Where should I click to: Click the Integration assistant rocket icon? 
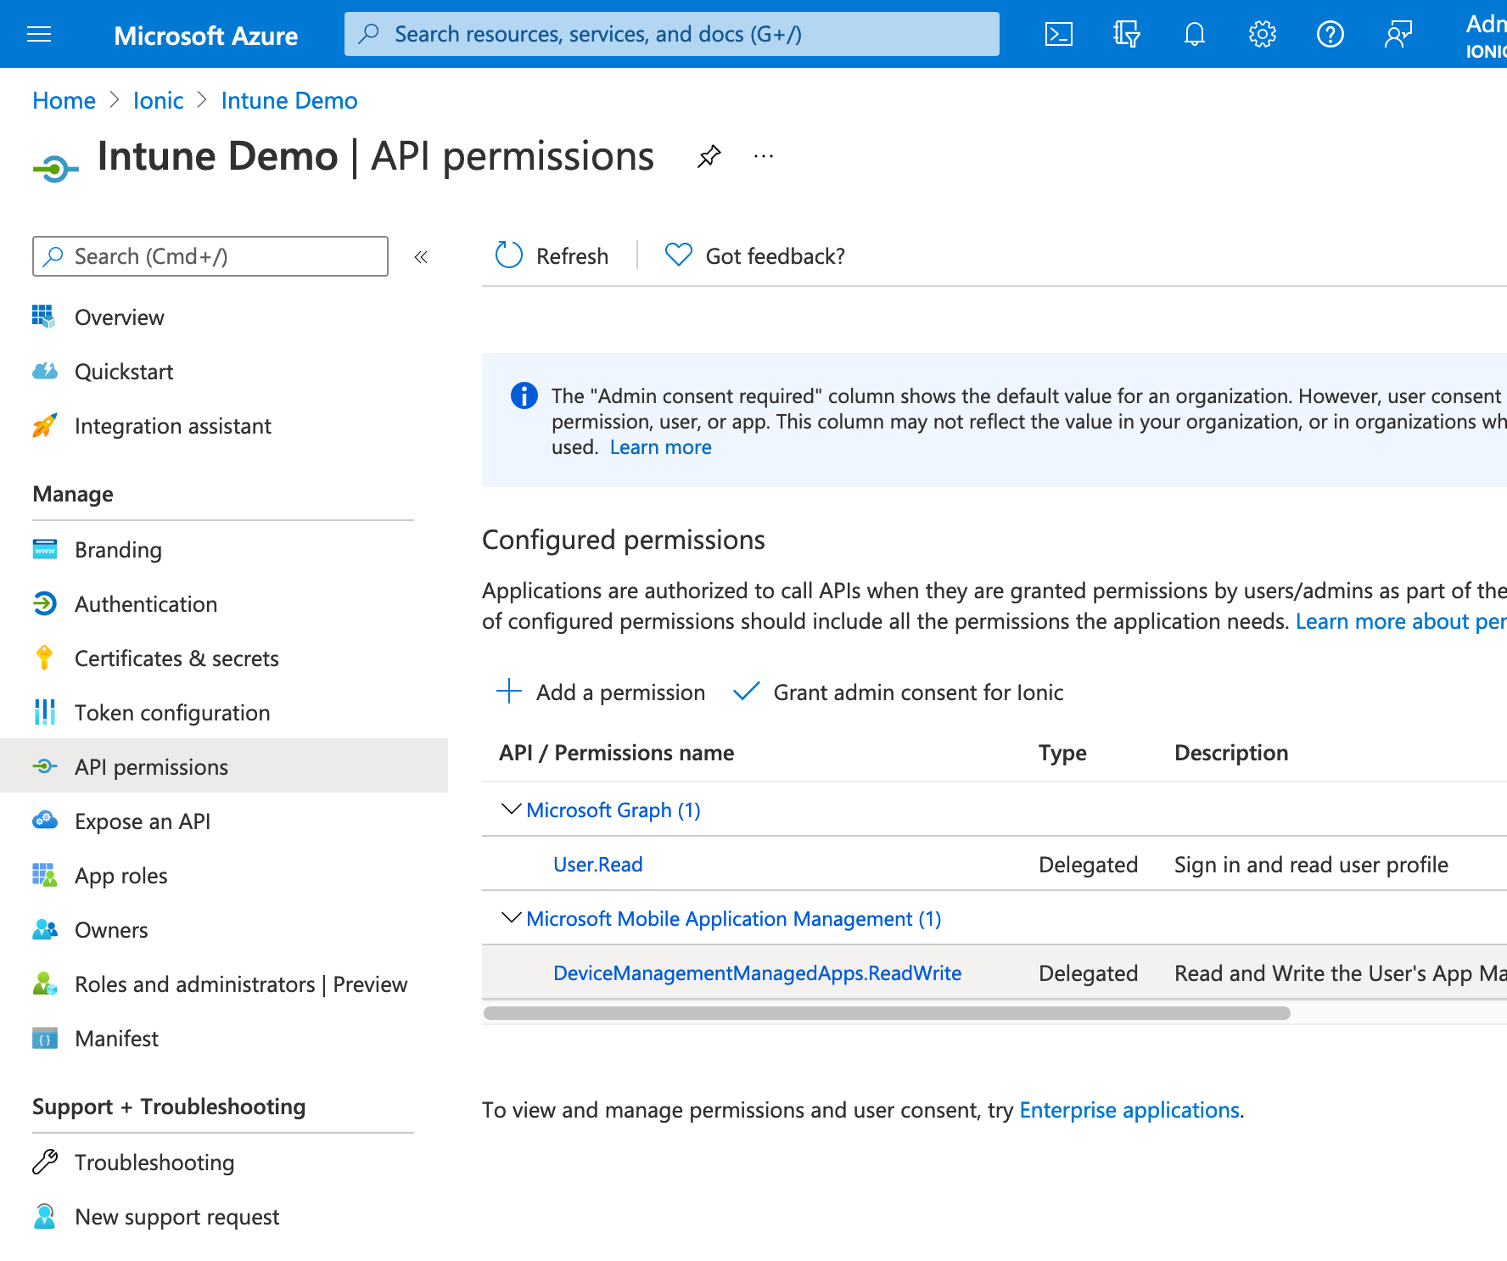pos(44,425)
